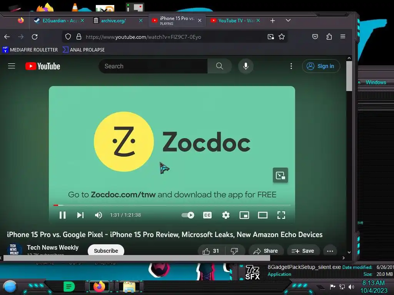Select the iPhone 15 Pro vs. tab
394x295 pixels.
point(177,21)
